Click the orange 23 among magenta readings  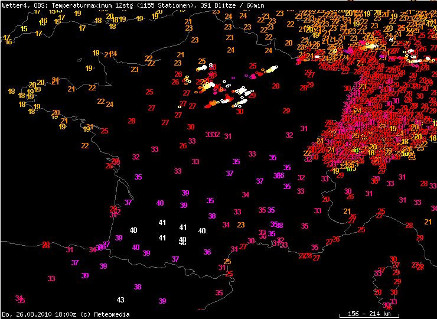(x=240, y=224)
